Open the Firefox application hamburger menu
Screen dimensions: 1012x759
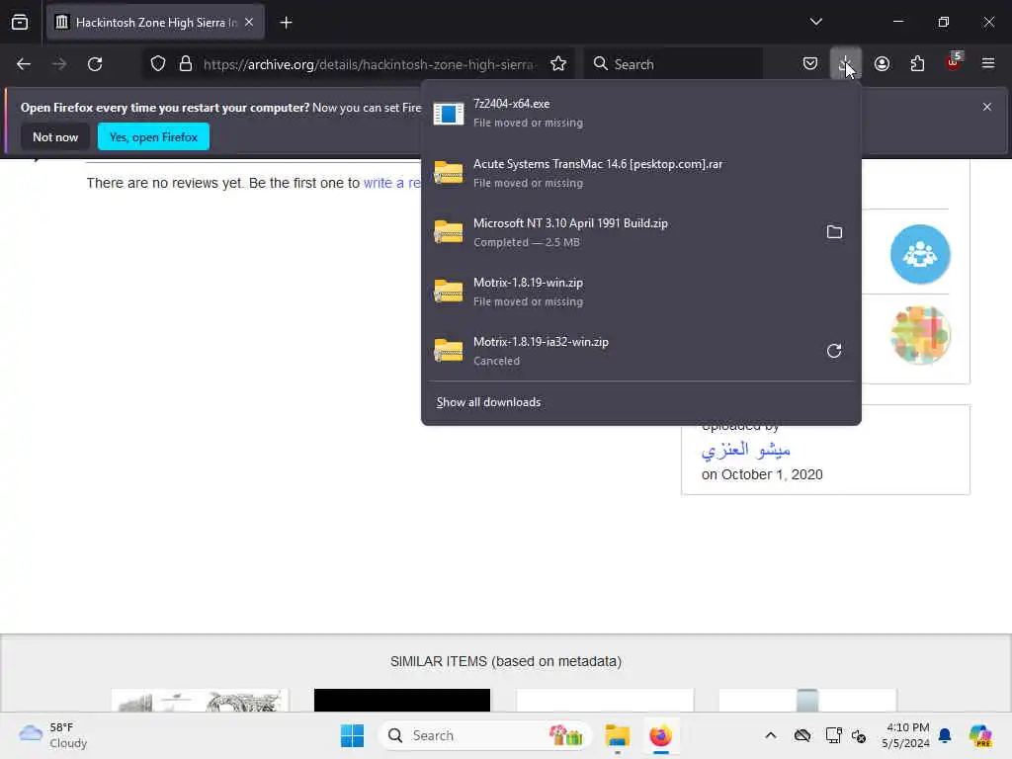(x=988, y=63)
